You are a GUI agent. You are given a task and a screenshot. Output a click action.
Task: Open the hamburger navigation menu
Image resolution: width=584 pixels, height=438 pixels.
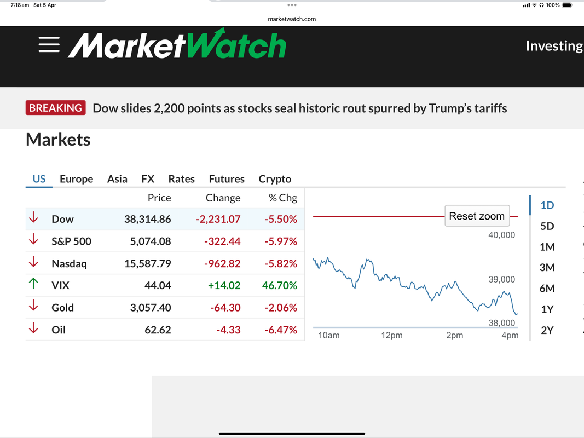point(49,45)
